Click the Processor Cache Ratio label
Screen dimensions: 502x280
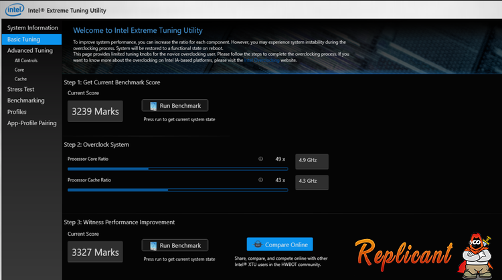(89, 180)
